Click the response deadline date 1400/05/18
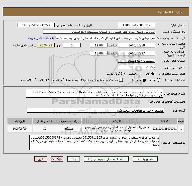 (x=137, y=45)
